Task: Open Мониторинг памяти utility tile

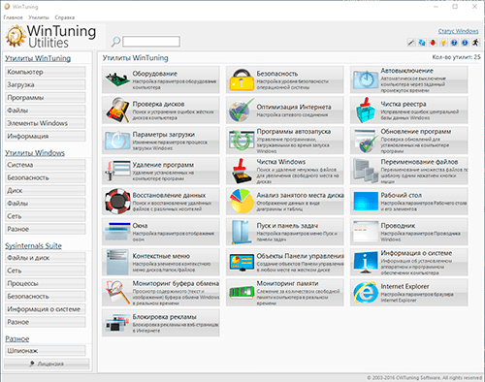Action: [284, 293]
